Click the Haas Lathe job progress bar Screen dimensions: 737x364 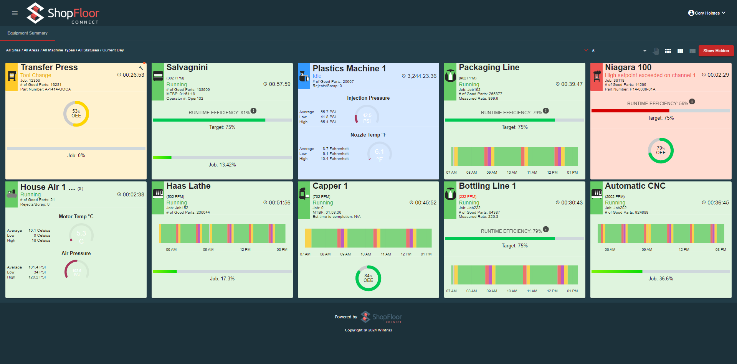[222, 272]
